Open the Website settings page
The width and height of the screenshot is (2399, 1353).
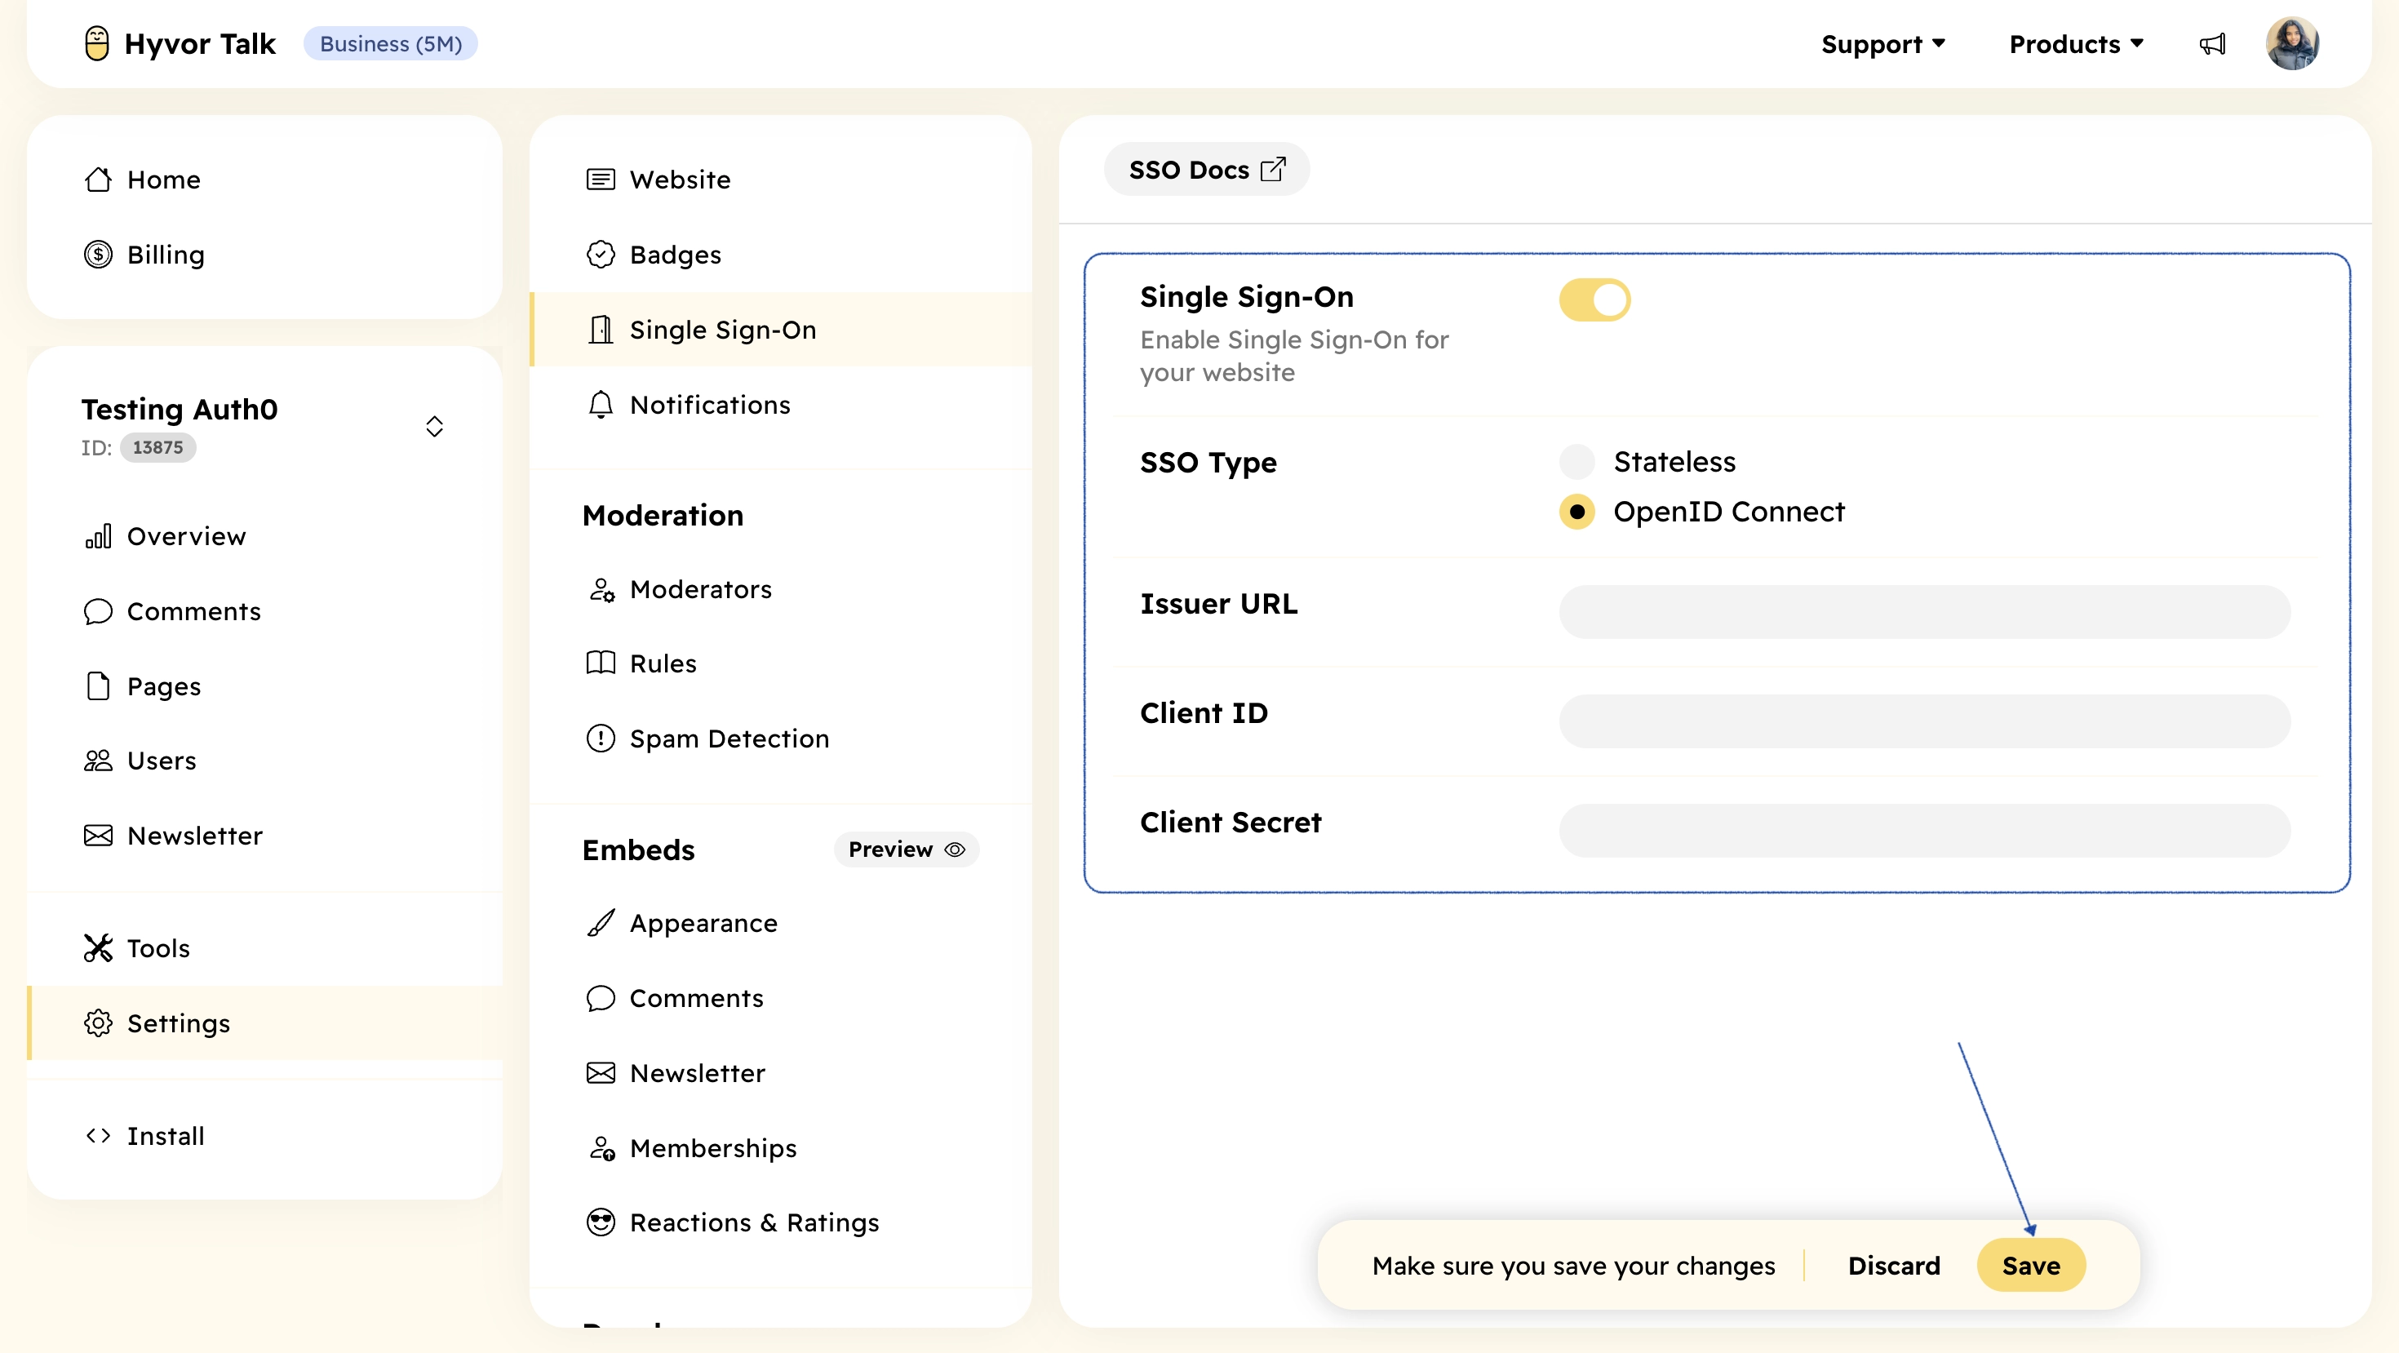780,180
